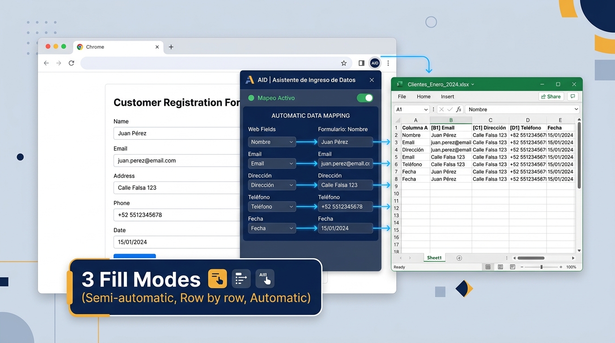This screenshot has height=343, width=615.
Task: Zoom in with the plus icon in Excel
Action: 561,267
